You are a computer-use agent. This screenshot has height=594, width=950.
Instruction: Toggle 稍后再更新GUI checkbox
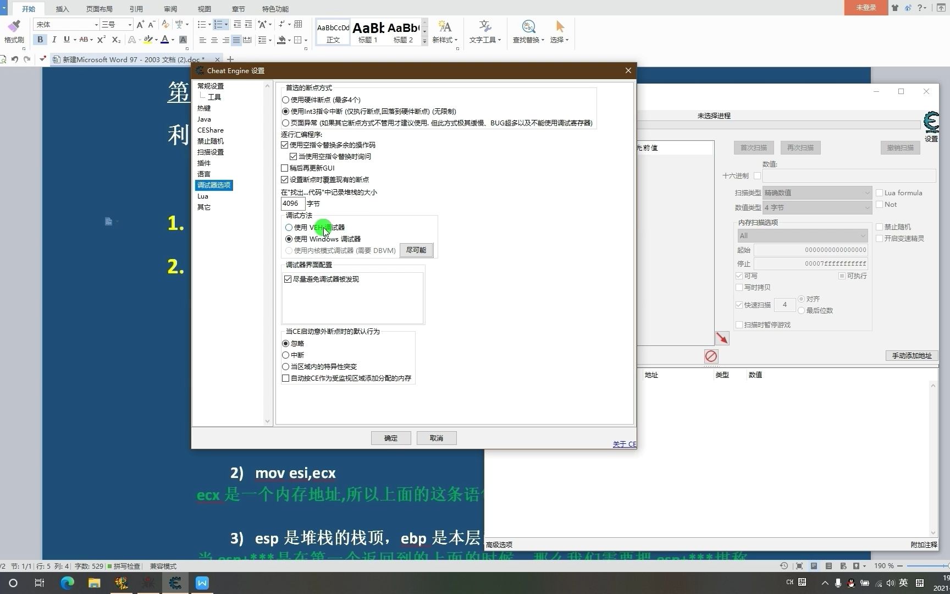(x=284, y=168)
